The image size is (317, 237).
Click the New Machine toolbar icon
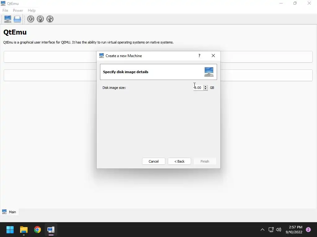click(x=8, y=19)
